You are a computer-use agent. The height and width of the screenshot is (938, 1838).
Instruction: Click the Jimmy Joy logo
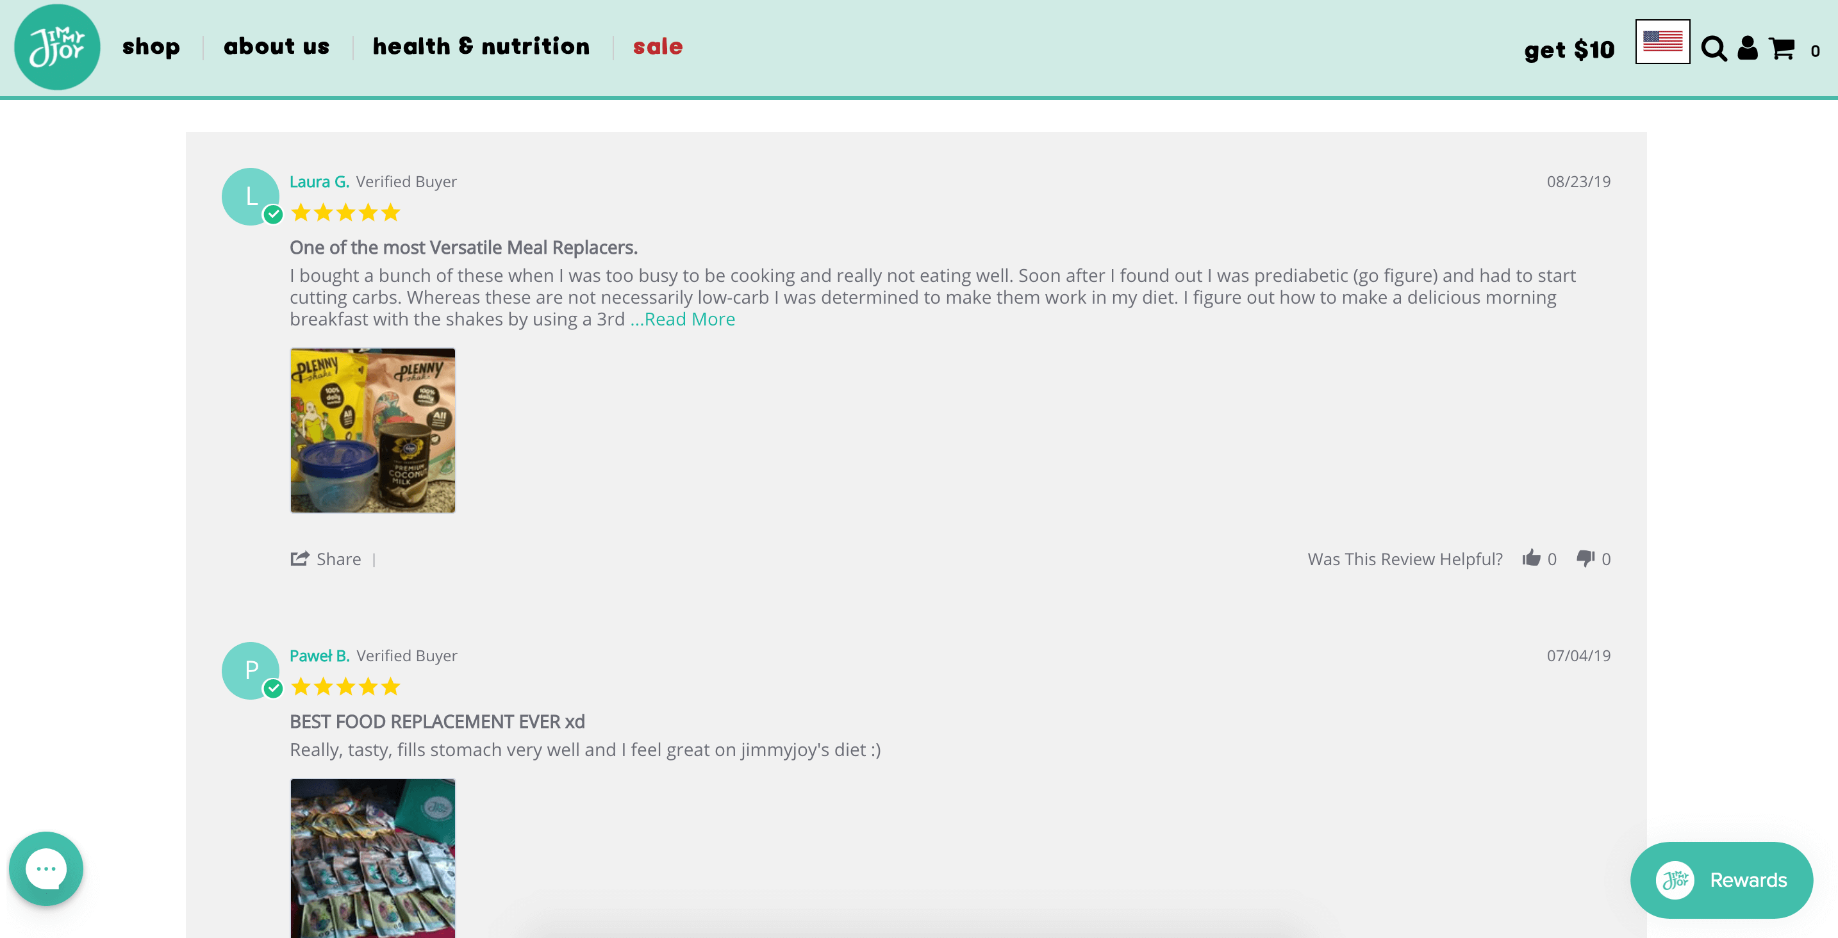(x=57, y=47)
